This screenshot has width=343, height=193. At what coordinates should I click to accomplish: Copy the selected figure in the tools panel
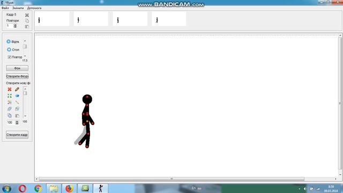pos(10,115)
